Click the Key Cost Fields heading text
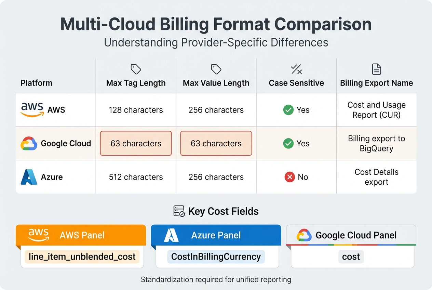This screenshot has width=432, height=290. pyautogui.click(x=223, y=211)
